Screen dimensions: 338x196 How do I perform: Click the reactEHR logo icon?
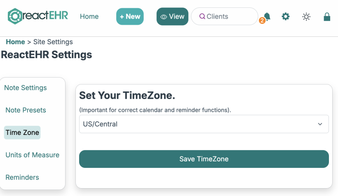15,16
